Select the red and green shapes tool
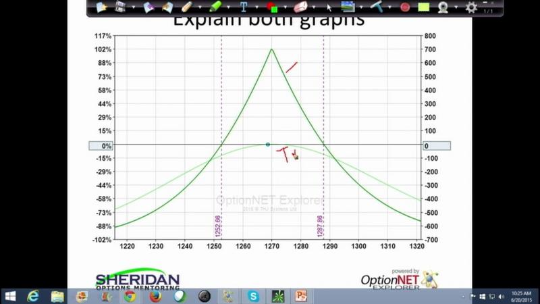The height and width of the screenshot is (304, 540). (272, 7)
